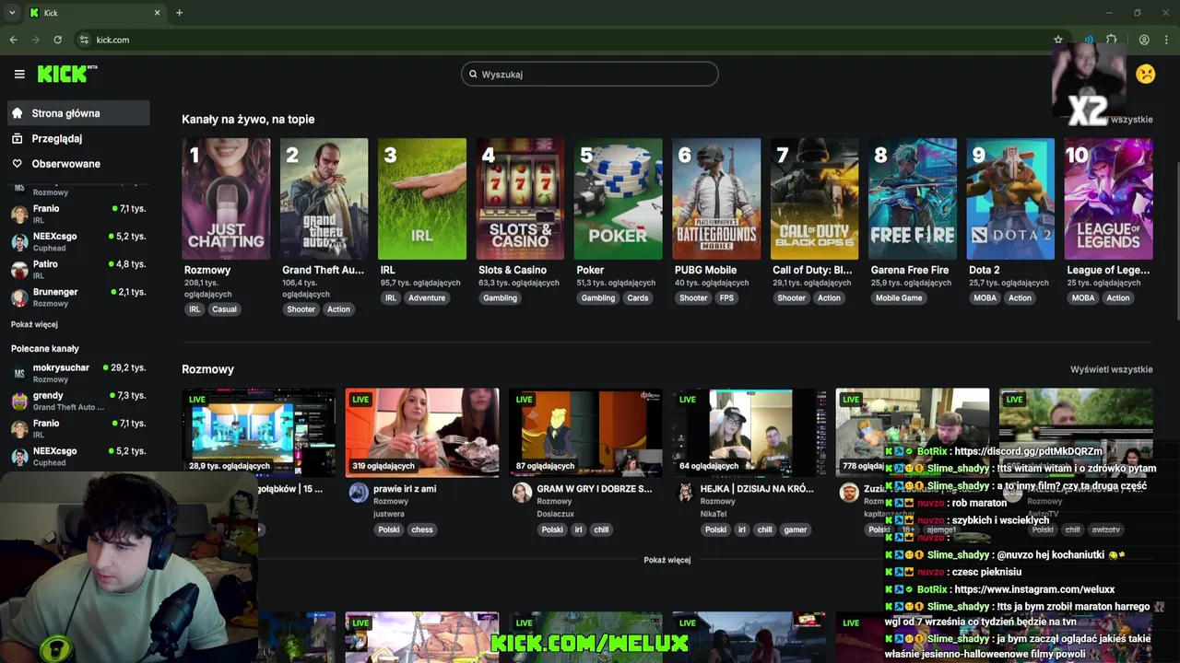Viewport: 1180px width, 663px height.
Task: Open the browser extensions puzzle icon
Action: 1112,40
